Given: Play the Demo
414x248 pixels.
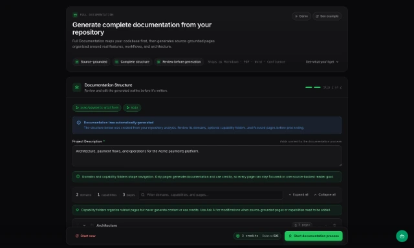Looking at the screenshot, I should tap(301, 16).
